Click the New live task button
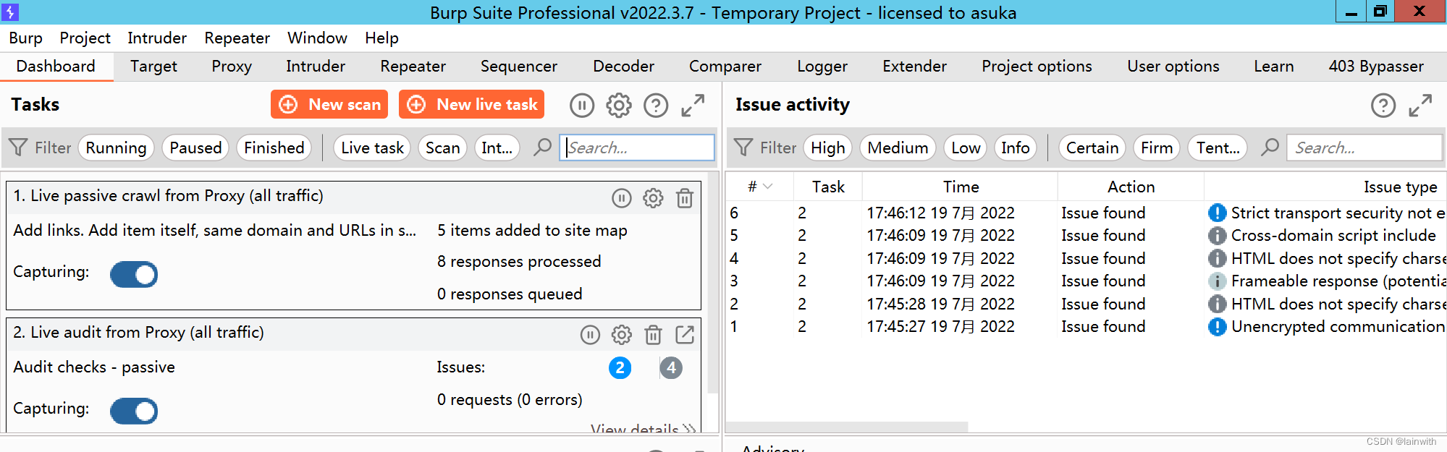The height and width of the screenshot is (452, 1447). coord(471,104)
